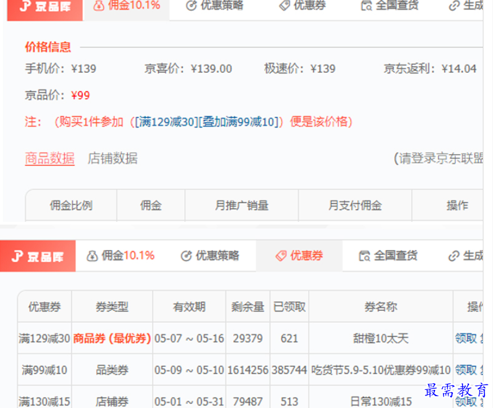Click 全国查货 search-box icon in upper panel
Viewport: 493px width, 408px height.
366,6
